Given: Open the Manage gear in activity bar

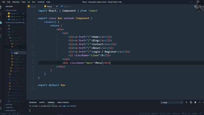Looking at the screenshot, I should [x=1, y=108].
